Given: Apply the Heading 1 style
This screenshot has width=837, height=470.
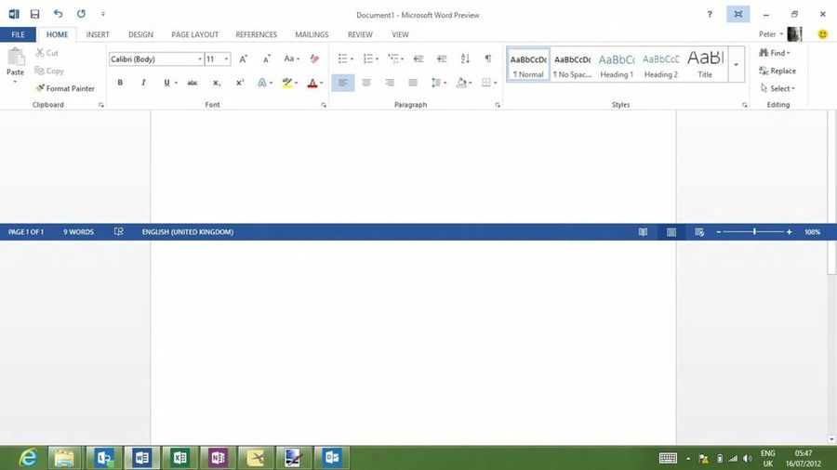Looking at the screenshot, I should pyautogui.click(x=617, y=64).
